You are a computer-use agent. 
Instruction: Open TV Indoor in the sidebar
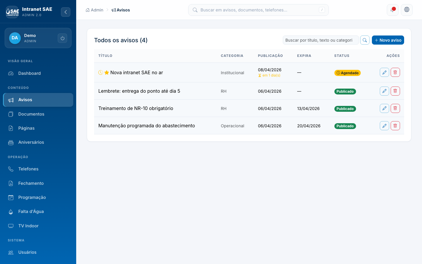pos(38,226)
